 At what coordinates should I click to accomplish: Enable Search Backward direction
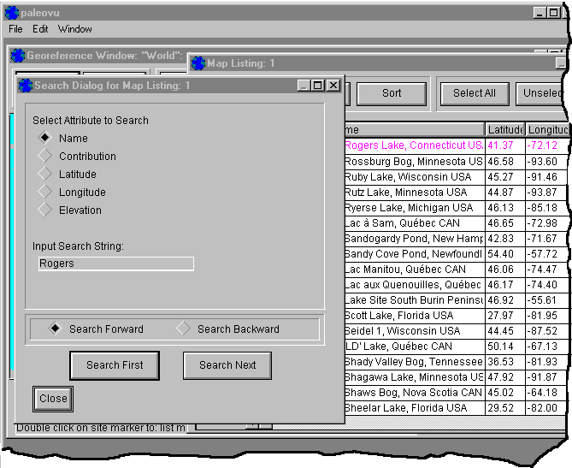click(x=184, y=329)
